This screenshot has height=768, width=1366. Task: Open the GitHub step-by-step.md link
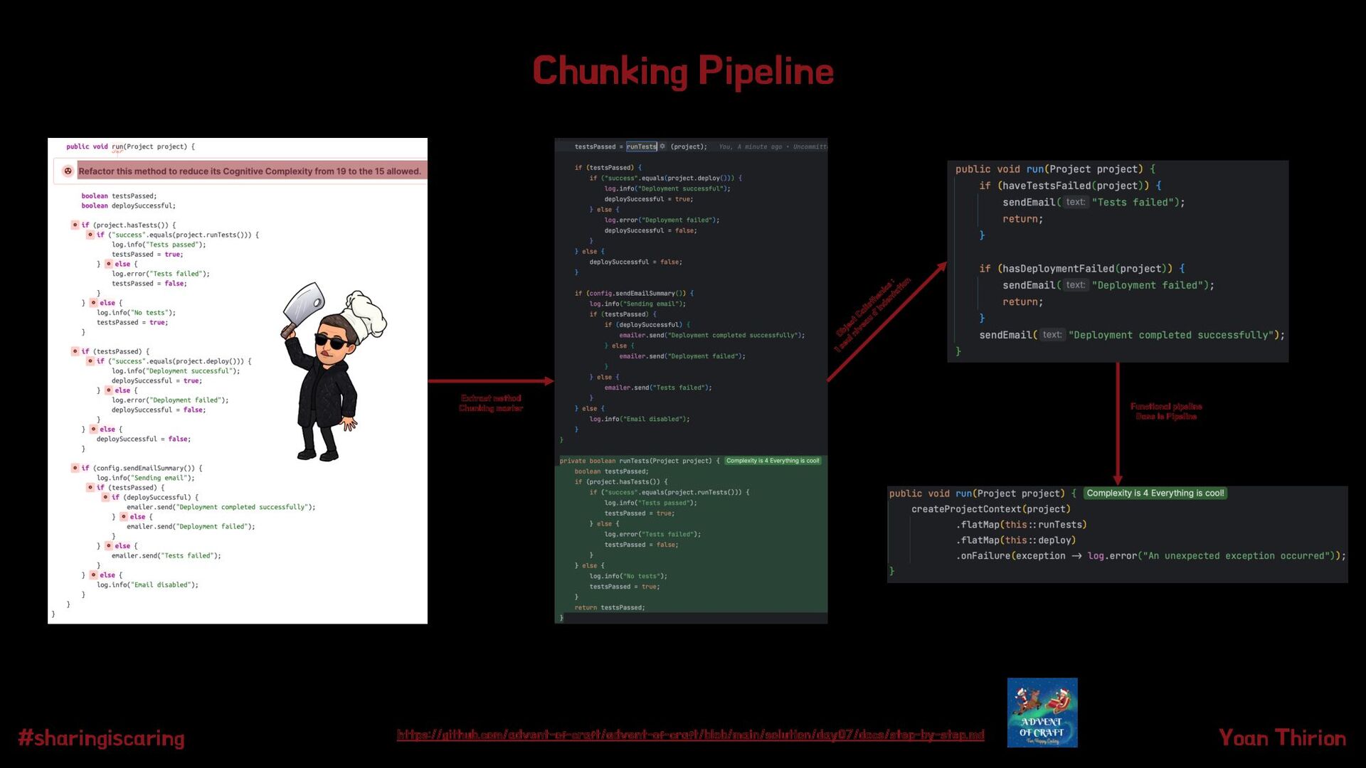pyautogui.click(x=690, y=735)
